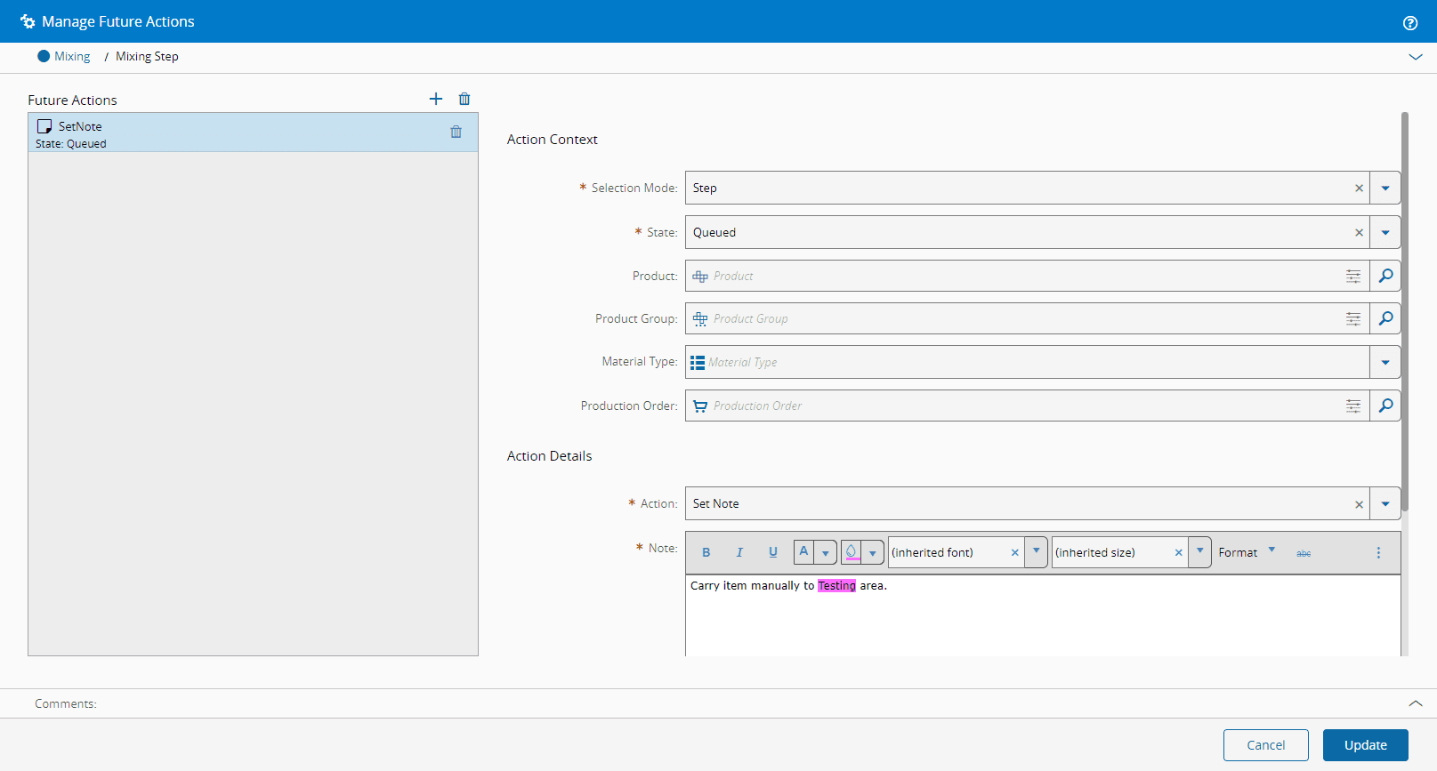Viewport: 1437px width, 771px height.
Task: Toggle italic formatting in note editor
Action: 739,552
